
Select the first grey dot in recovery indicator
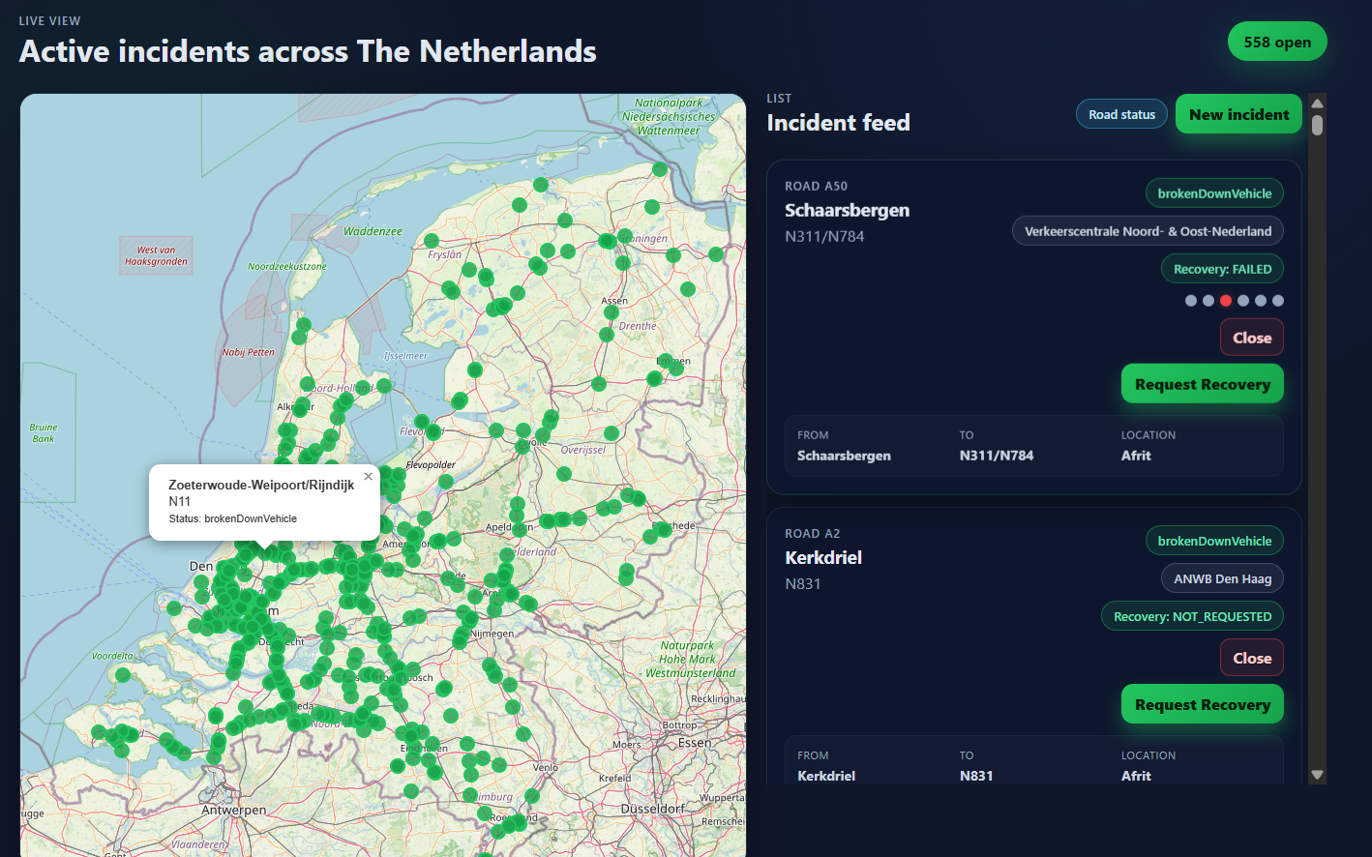[x=1191, y=301]
